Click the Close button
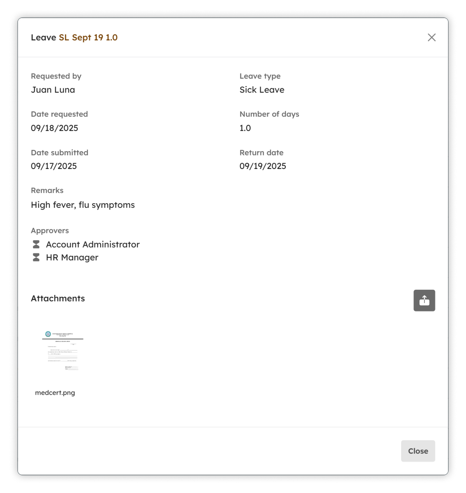The height and width of the screenshot is (493, 466). (418, 451)
